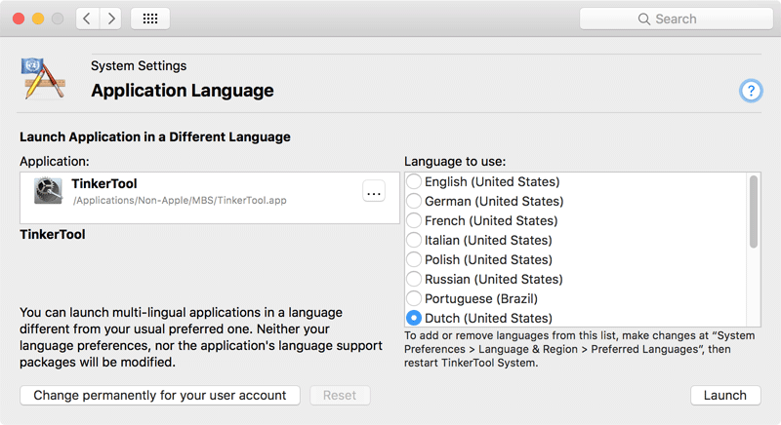
Task: Select Russian (United States) language
Action: (x=414, y=279)
